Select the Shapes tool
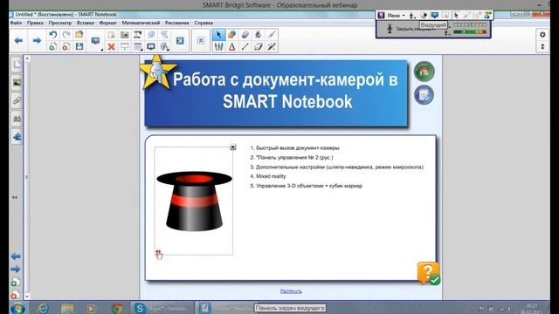This screenshot has width=559, height=314. tap(231, 35)
